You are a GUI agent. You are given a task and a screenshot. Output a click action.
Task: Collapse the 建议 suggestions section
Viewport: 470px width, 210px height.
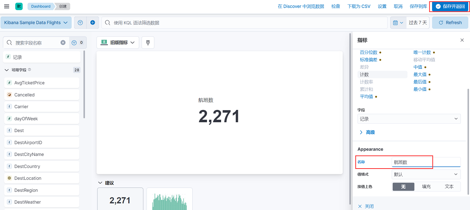[100, 183]
